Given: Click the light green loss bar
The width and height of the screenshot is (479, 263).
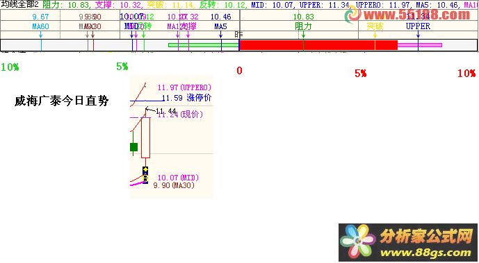Looking at the screenshot, I should 204,45.
